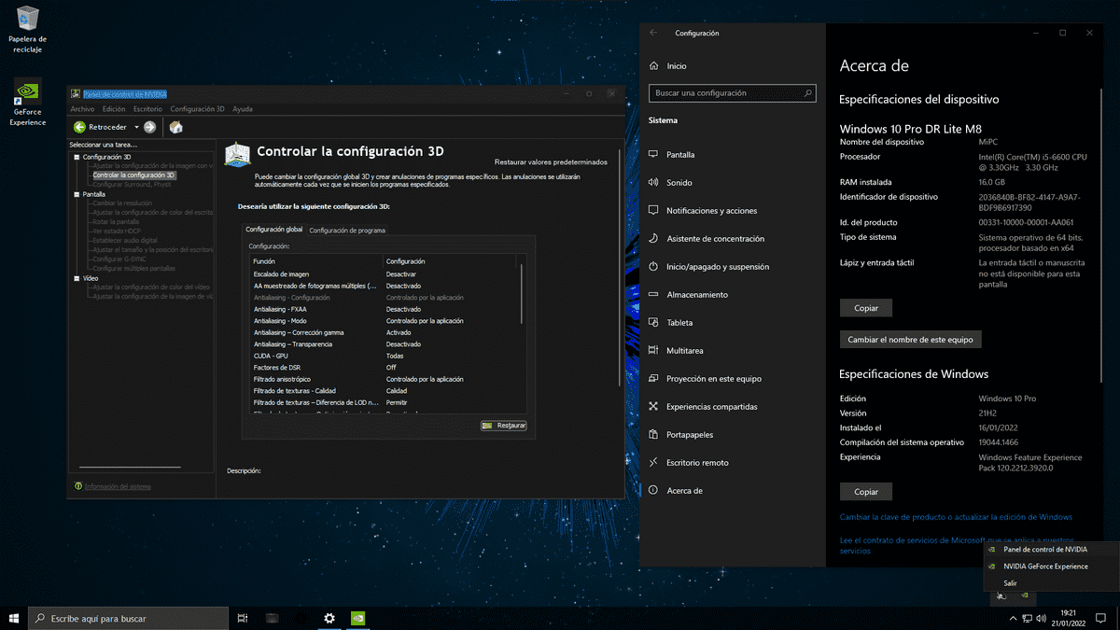Click the Buscar una configuración search field
The image size is (1120, 630).
click(x=733, y=93)
